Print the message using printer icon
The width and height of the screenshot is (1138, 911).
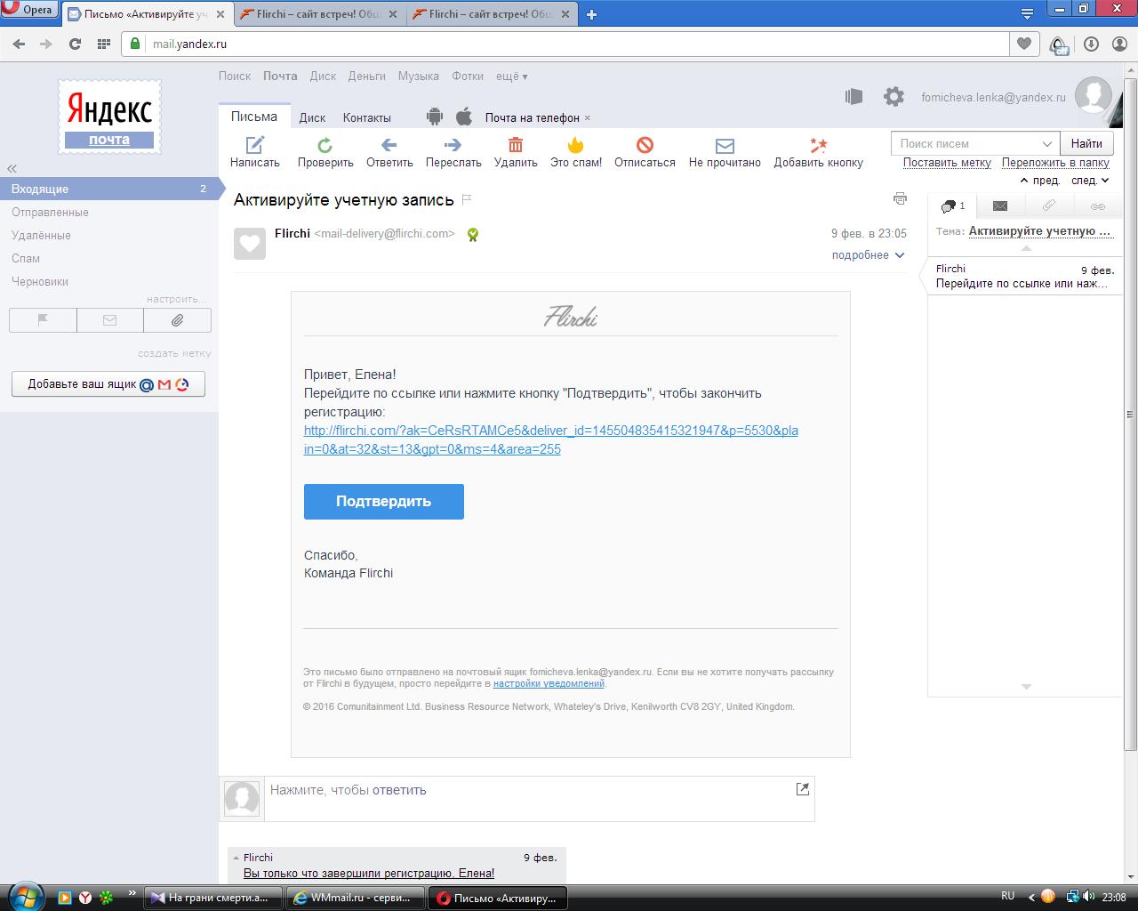pos(900,198)
